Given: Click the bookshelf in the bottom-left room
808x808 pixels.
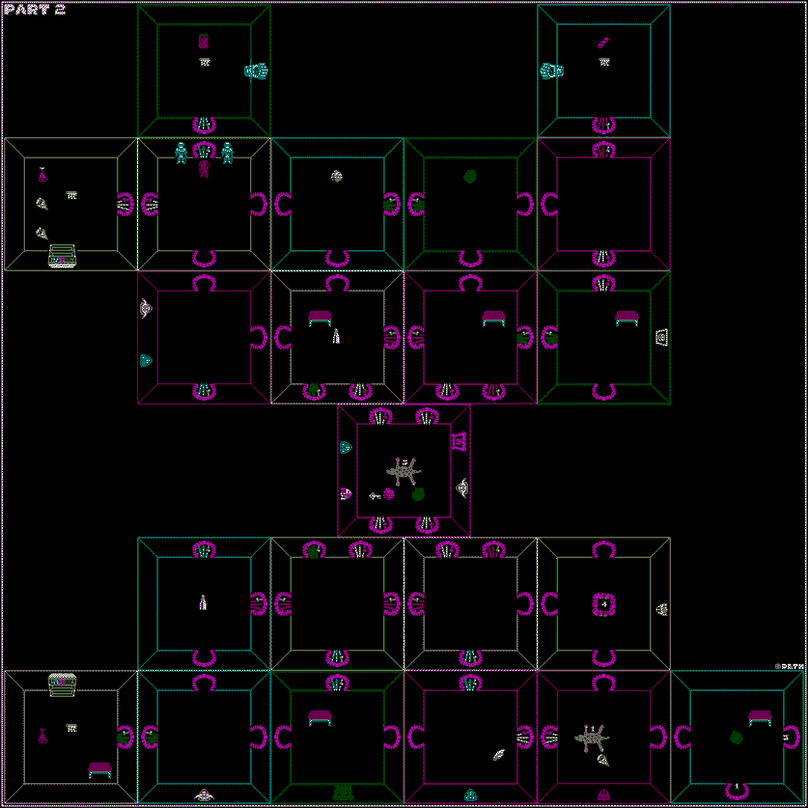Looking at the screenshot, I should [63, 683].
